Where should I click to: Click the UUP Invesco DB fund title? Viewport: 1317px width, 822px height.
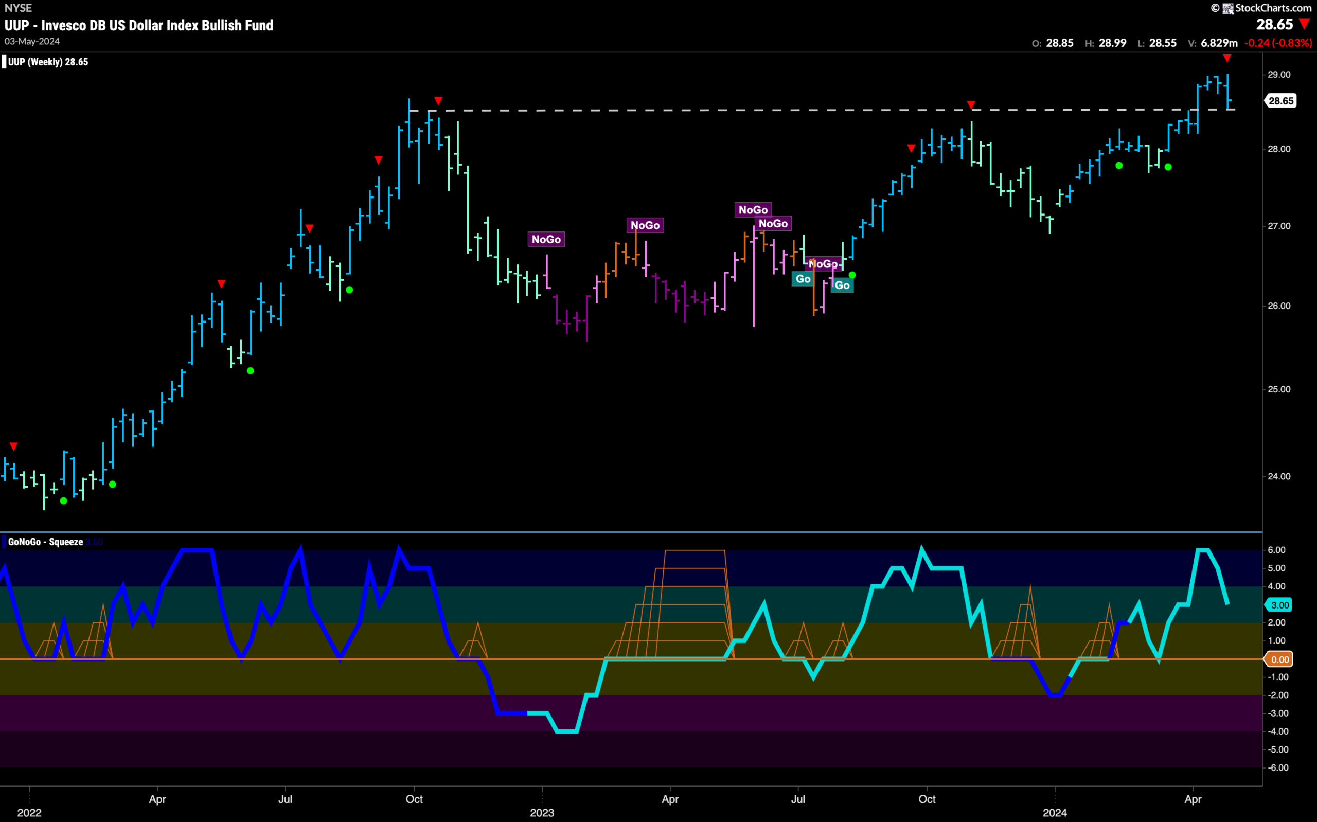tap(138, 26)
